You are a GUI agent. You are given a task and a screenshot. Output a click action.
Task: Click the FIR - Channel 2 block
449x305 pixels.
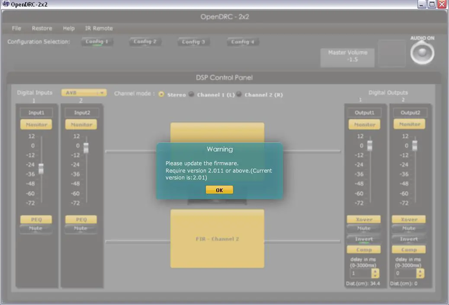(217, 239)
